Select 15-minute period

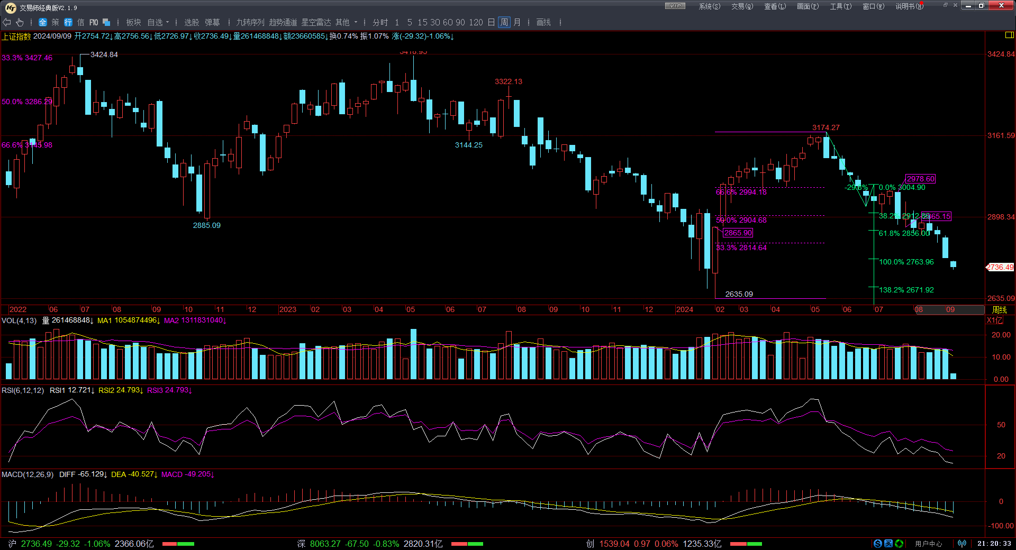422,22
